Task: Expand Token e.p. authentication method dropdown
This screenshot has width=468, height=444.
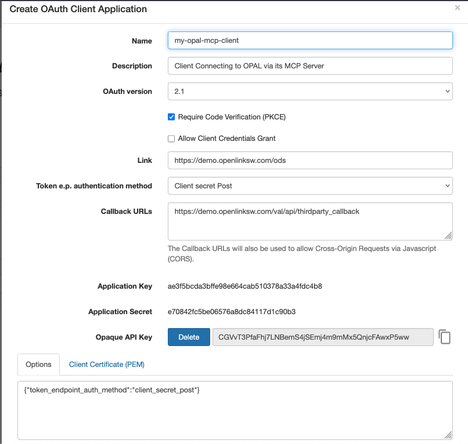Action: (x=310, y=185)
